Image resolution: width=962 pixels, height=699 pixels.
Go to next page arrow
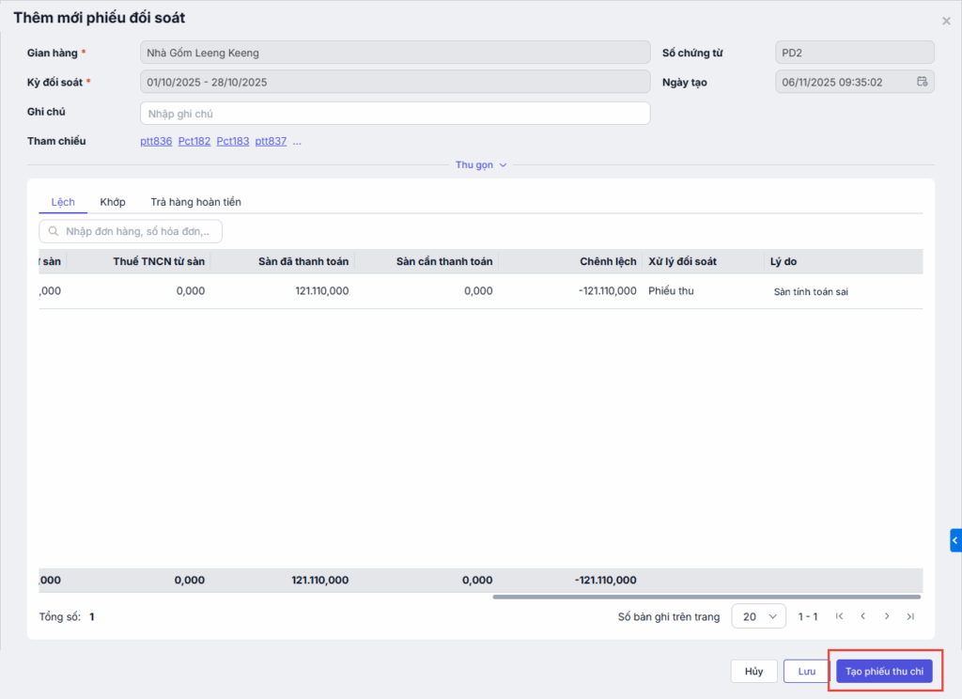click(886, 616)
